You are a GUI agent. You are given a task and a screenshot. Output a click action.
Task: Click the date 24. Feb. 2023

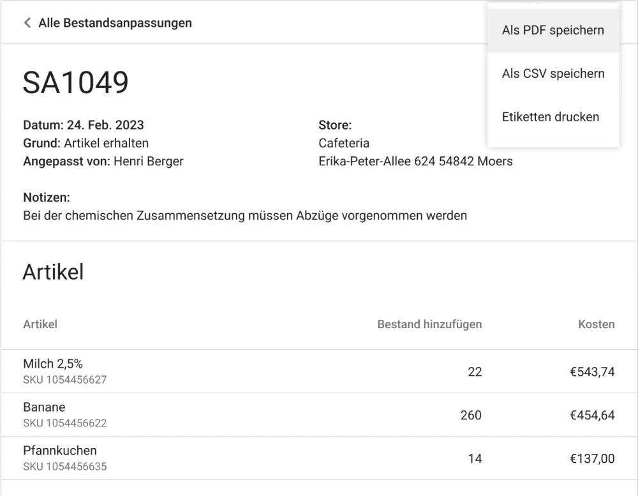coord(107,125)
